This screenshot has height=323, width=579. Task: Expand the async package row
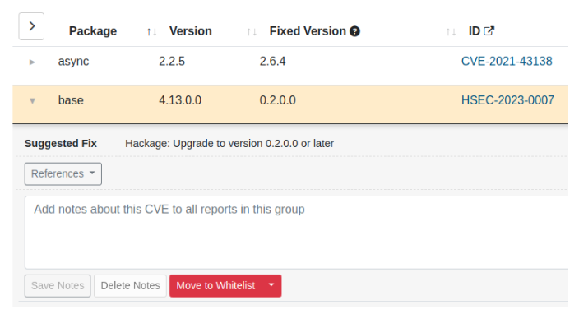32,62
